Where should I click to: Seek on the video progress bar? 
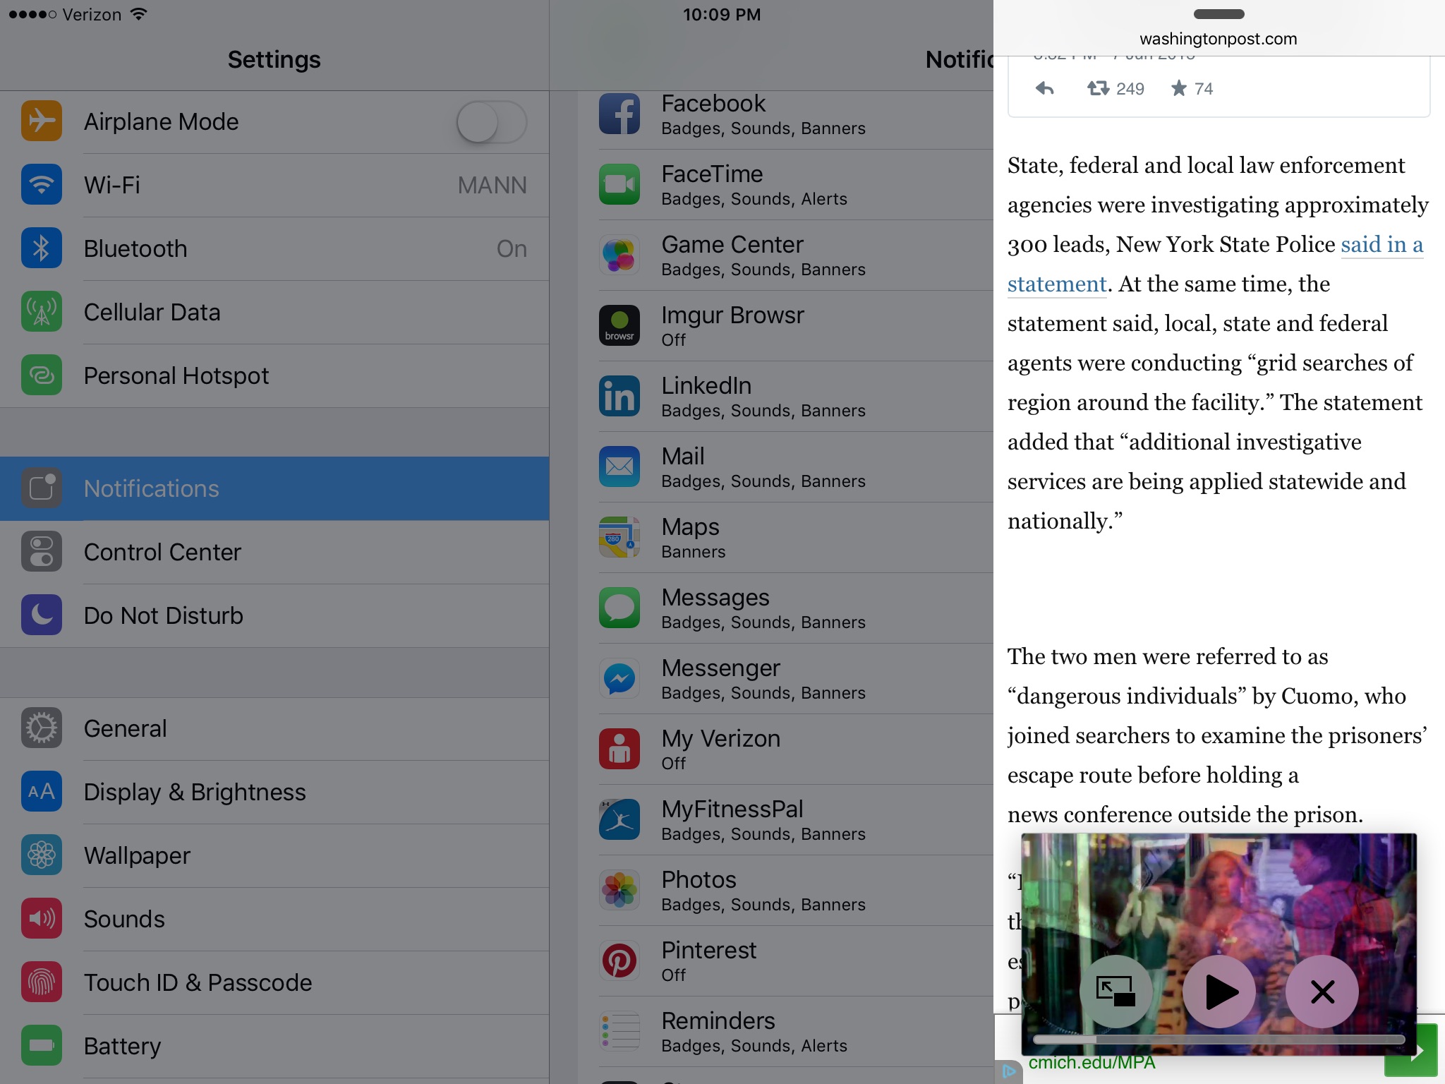[x=1219, y=1039]
